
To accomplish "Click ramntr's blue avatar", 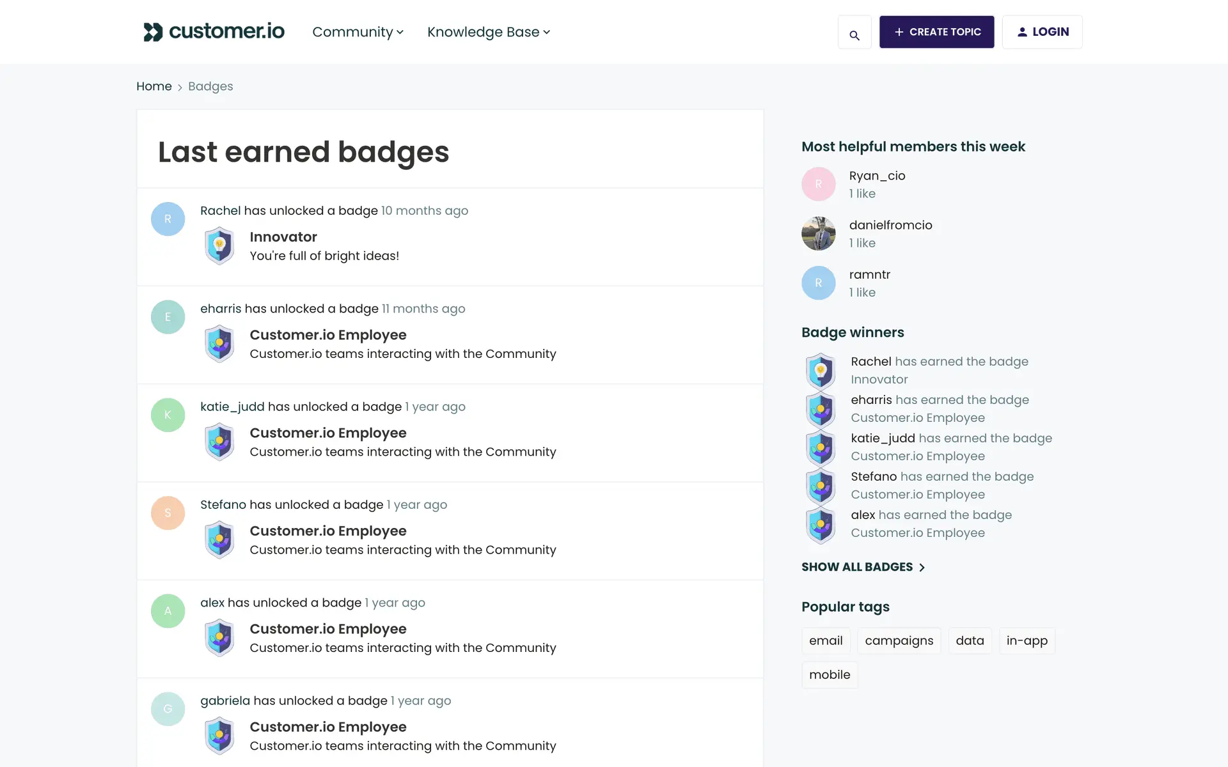I will [x=818, y=283].
